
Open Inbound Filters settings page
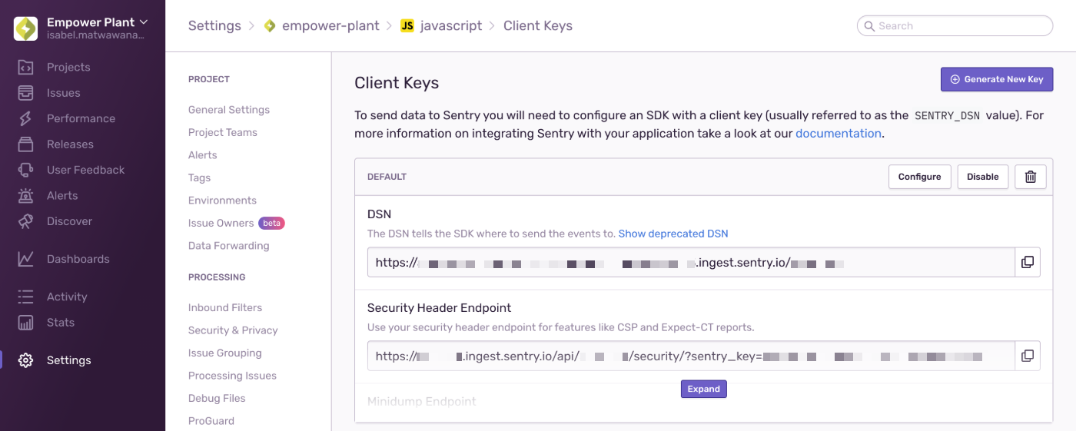point(225,307)
